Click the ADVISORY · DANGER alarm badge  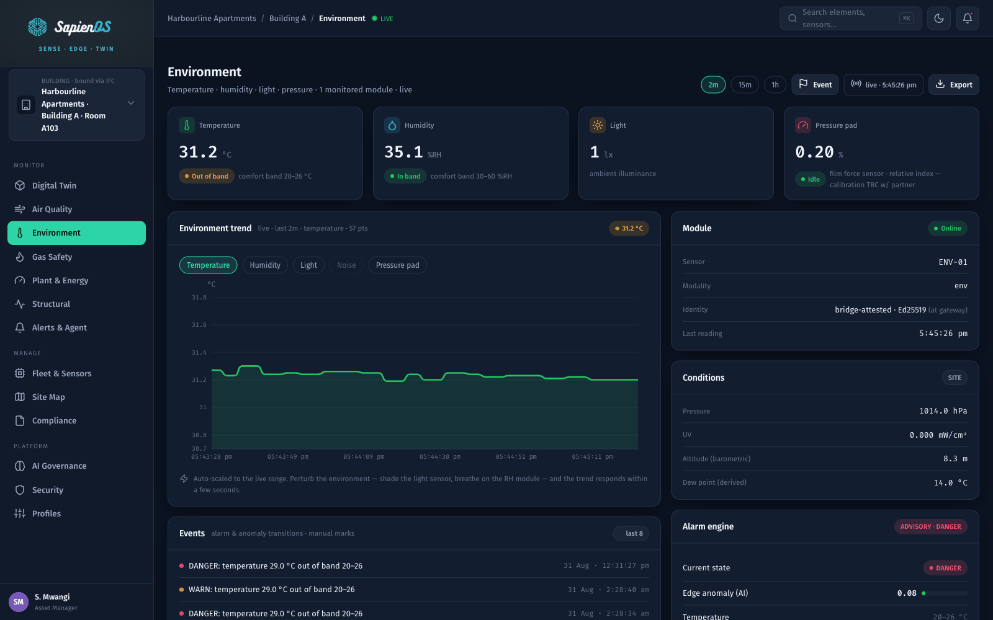coord(931,526)
